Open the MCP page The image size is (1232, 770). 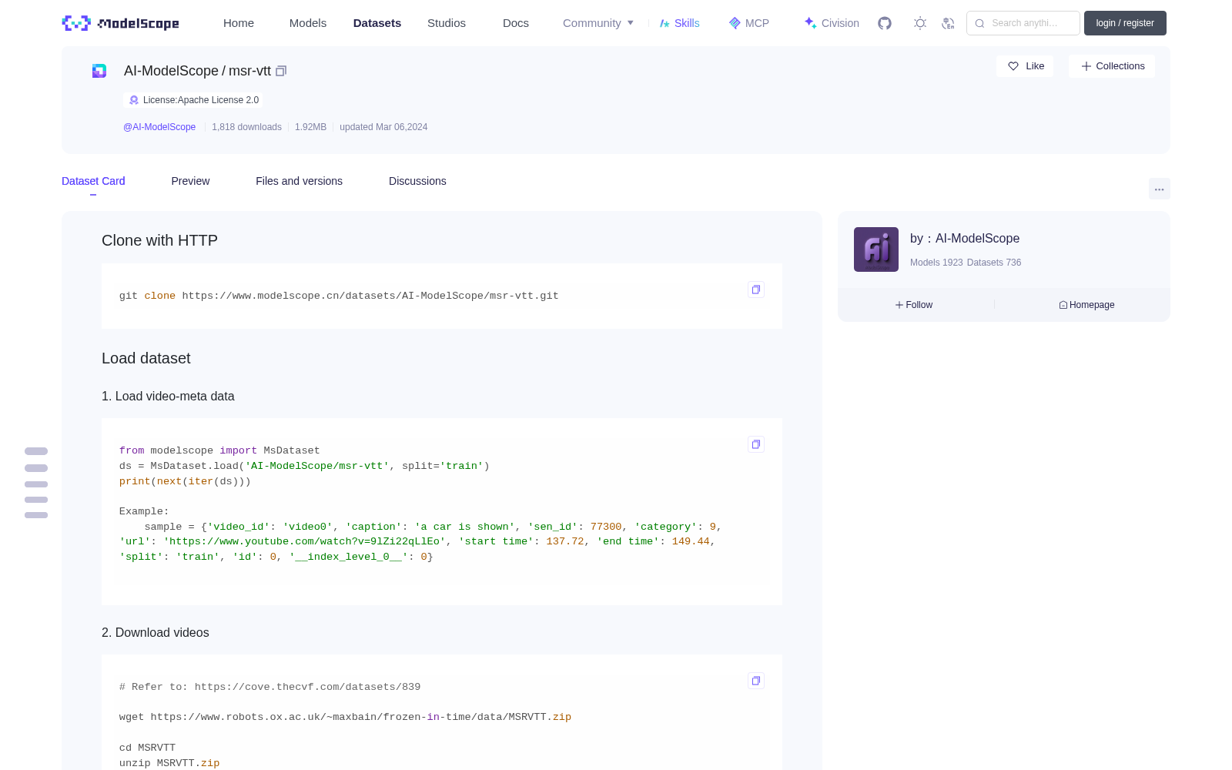[x=748, y=23]
